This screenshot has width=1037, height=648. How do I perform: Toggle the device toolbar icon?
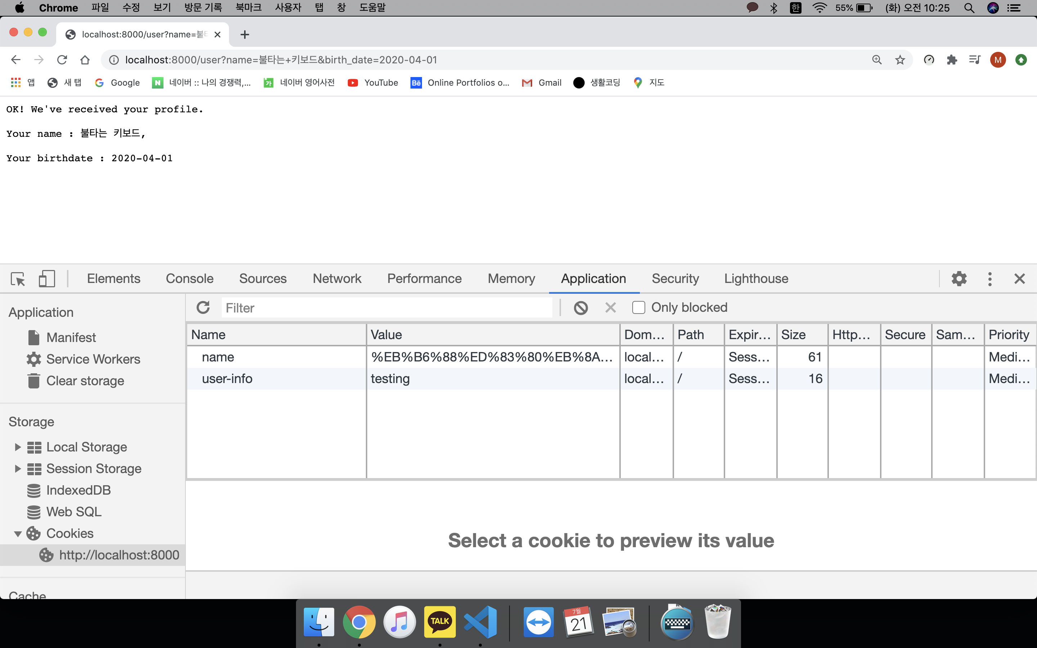(47, 279)
